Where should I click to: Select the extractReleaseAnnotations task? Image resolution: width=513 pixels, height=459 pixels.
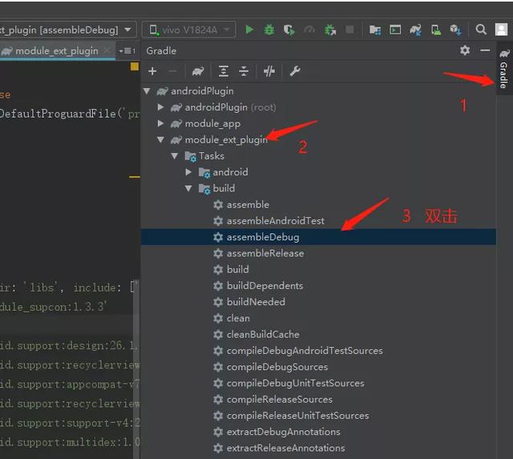285,448
